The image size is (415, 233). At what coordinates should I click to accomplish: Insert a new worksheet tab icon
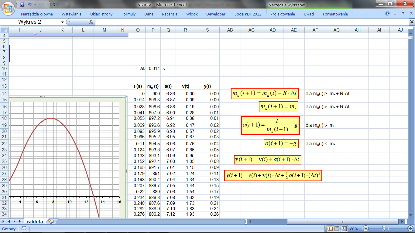[x=51, y=222]
